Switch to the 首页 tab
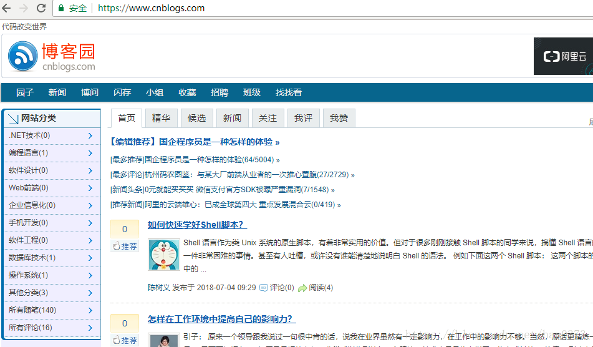593x347 pixels. [127, 119]
